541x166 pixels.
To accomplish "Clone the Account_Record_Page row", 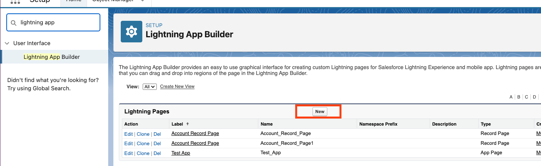I will pyautogui.click(x=143, y=134).
